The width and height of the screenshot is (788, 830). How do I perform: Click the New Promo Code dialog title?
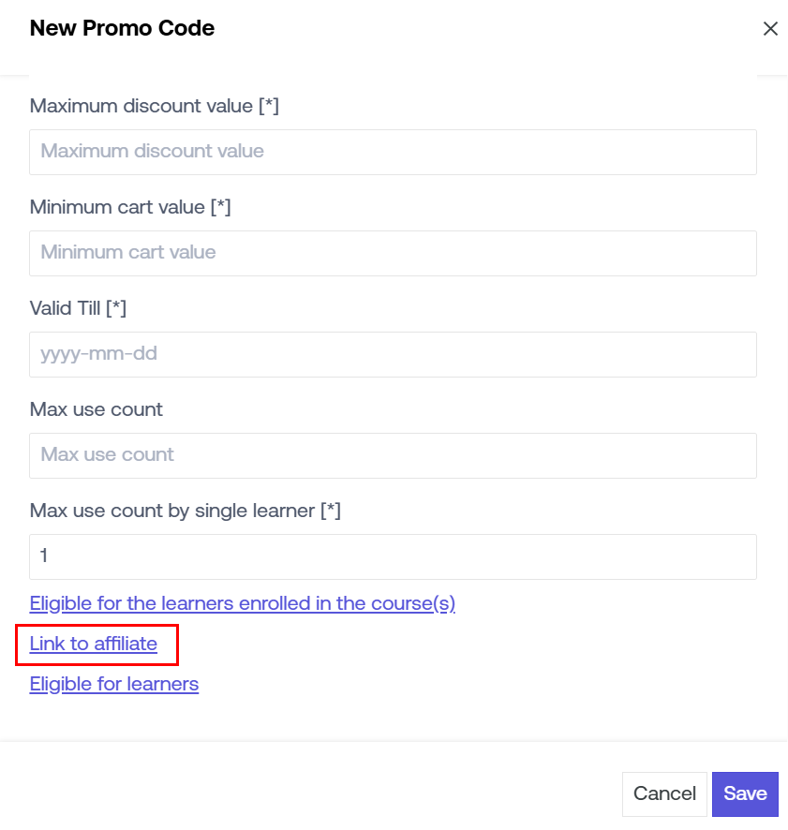(122, 28)
